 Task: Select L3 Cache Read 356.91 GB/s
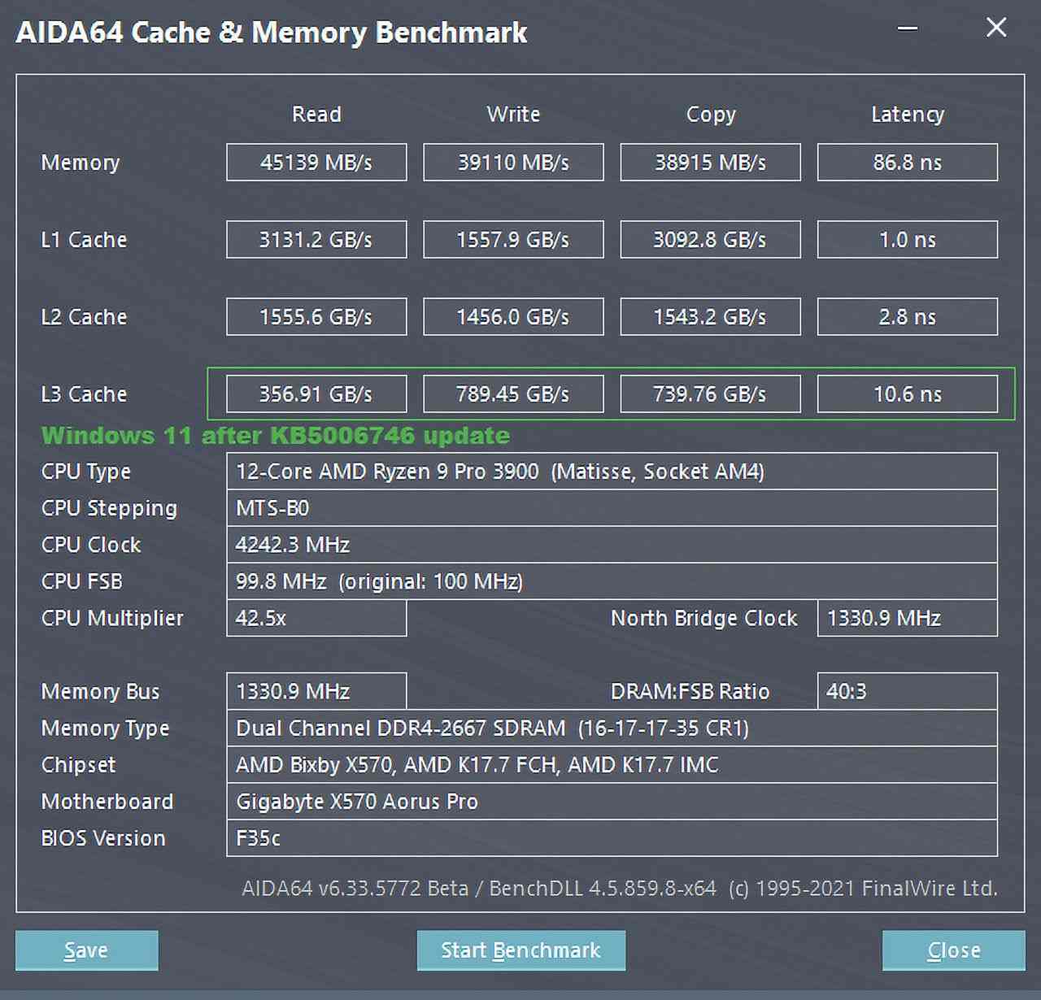[x=316, y=394]
